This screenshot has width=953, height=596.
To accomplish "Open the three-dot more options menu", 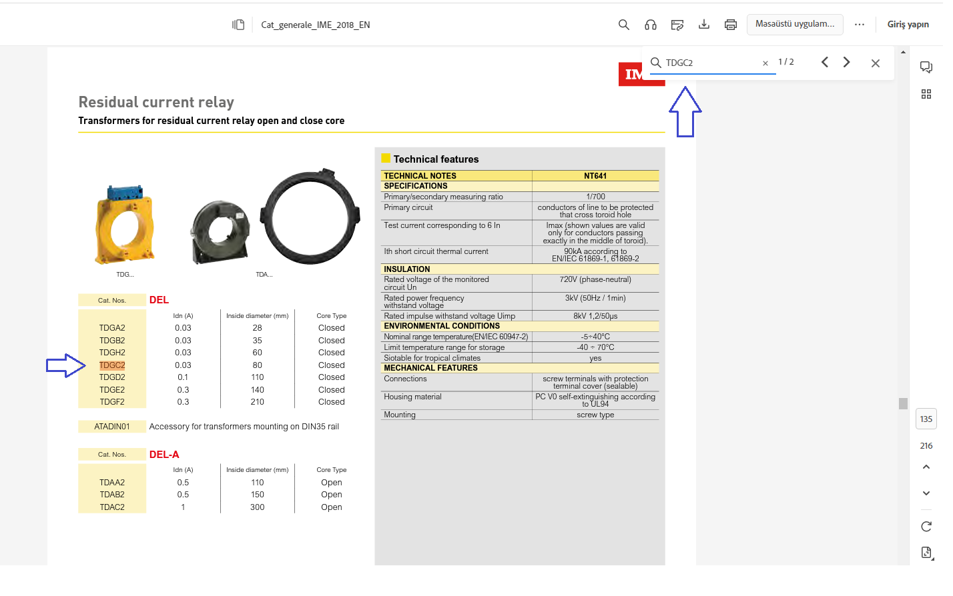I will [x=860, y=25].
